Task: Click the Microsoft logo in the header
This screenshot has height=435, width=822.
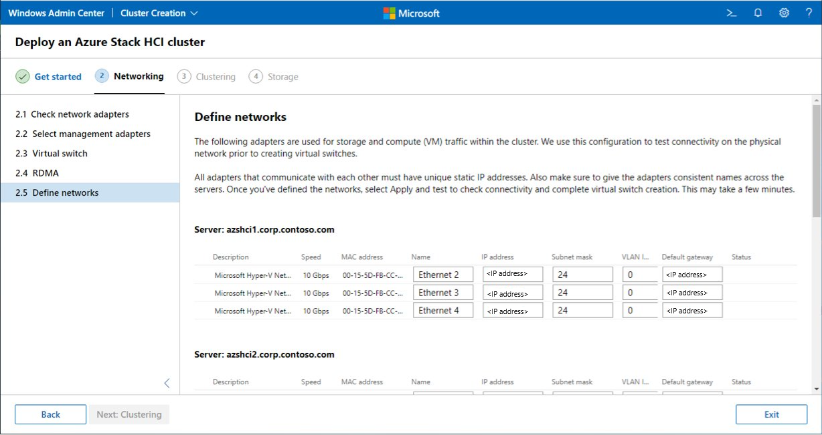Action: tap(411, 12)
